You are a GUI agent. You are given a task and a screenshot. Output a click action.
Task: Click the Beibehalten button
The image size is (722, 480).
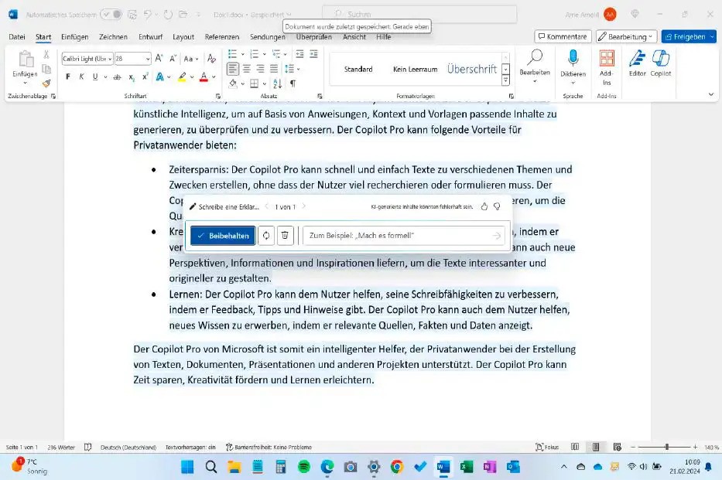tap(223, 235)
